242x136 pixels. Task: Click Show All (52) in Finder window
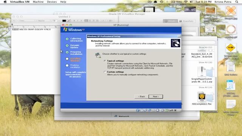[205, 47]
